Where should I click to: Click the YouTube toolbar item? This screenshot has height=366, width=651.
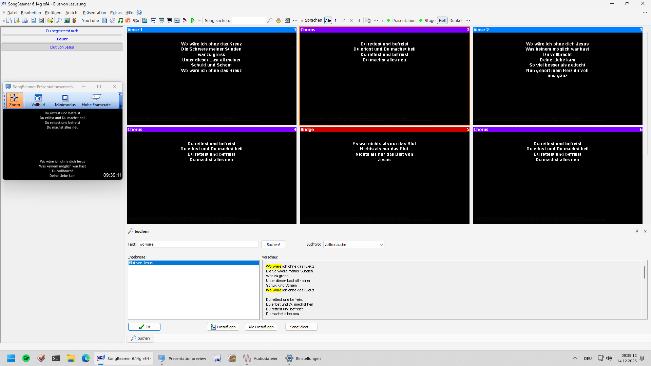[x=90, y=21]
